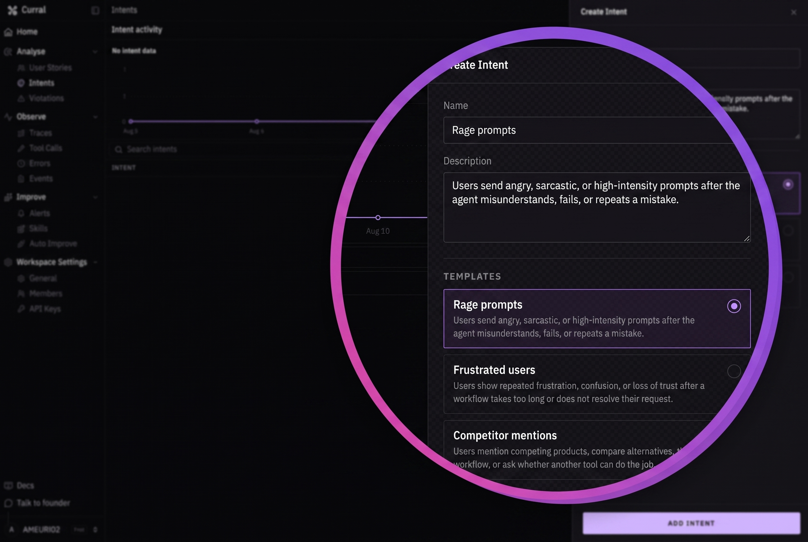Open API Keys via its key icon
Viewport: 808px width, 542px height.
21,309
